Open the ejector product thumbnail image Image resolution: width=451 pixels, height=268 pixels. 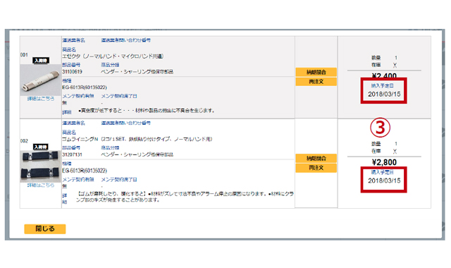[41, 80]
